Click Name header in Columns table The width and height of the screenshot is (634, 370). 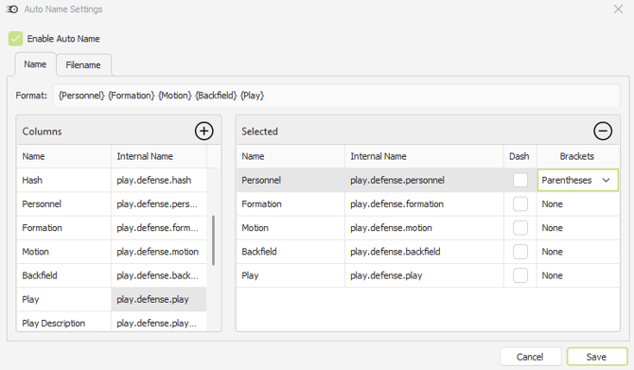pyautogui.click(x=64, y=156)
